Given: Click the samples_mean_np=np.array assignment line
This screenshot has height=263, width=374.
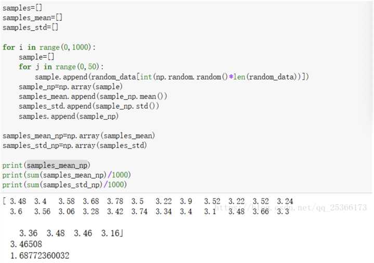Looking at the screenshot, I should click(79, 135).
